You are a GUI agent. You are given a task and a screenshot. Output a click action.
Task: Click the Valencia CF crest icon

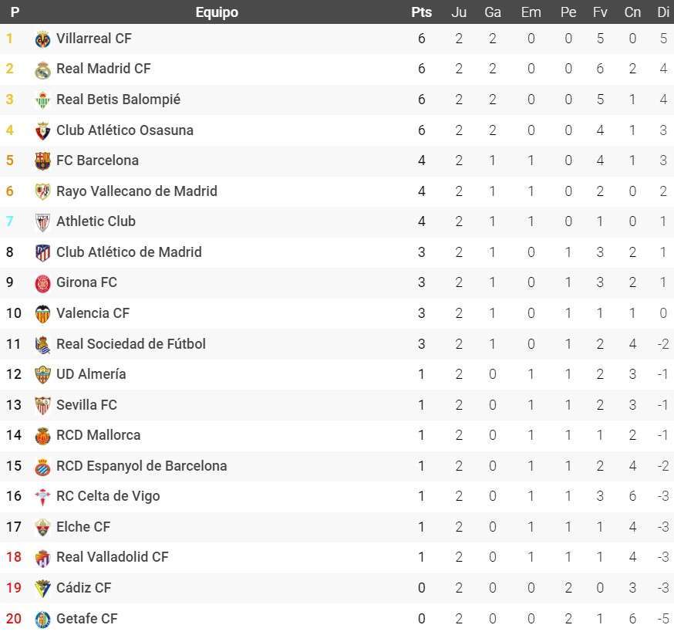pos(43,314)
